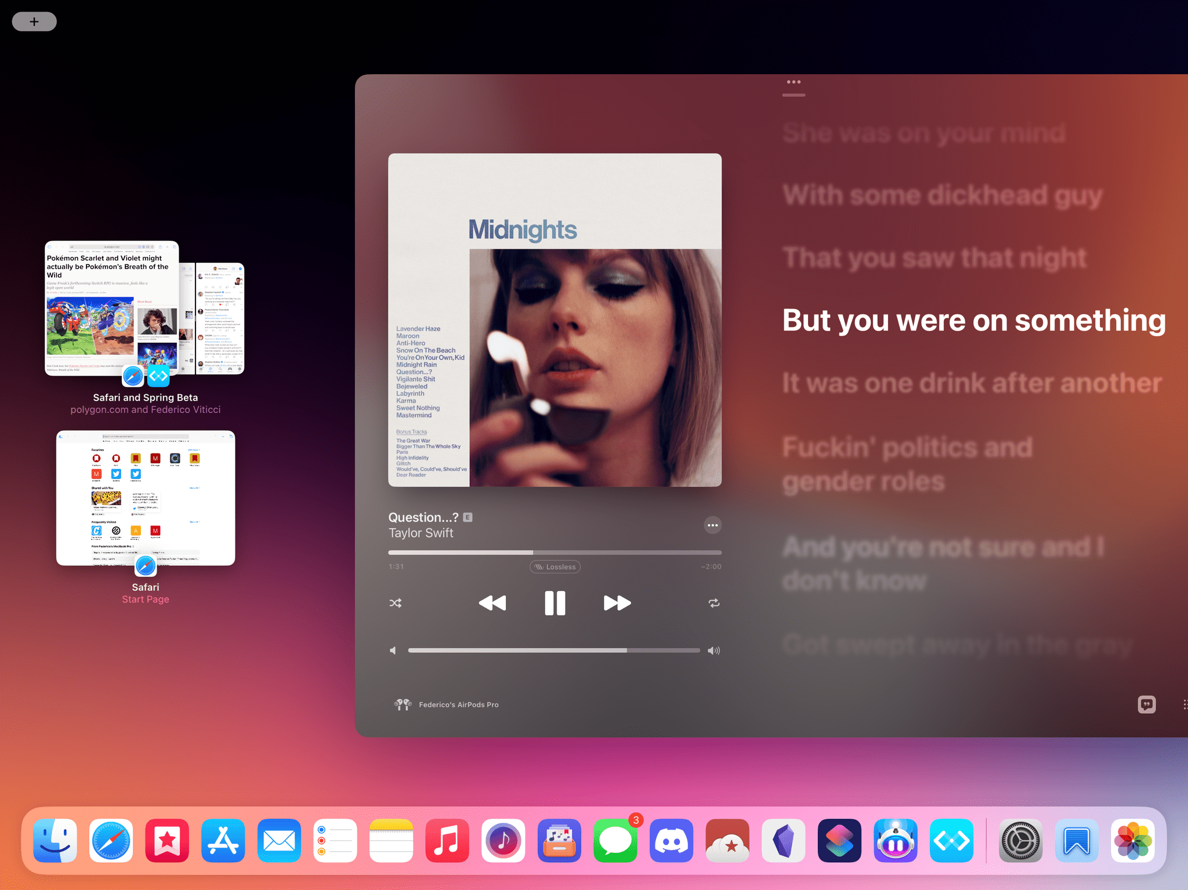Click the -2:00 remaining time label
Screen dimensions: 1188x890
pos(711,566)
